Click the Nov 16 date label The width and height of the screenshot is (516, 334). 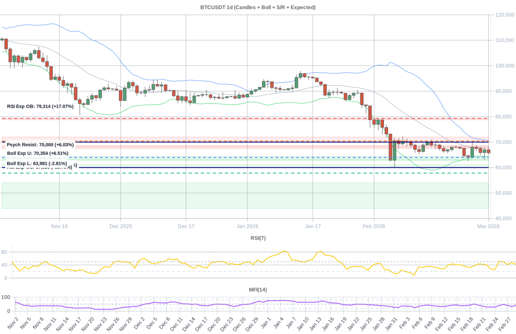[59, 226]
